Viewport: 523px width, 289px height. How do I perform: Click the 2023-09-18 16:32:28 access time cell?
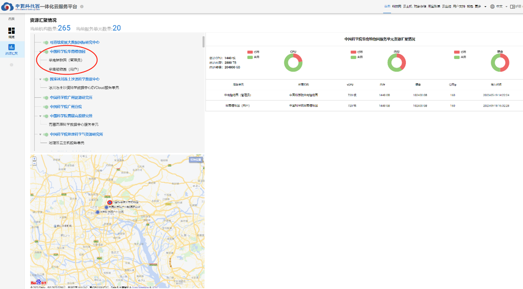(x=496, y=106)
